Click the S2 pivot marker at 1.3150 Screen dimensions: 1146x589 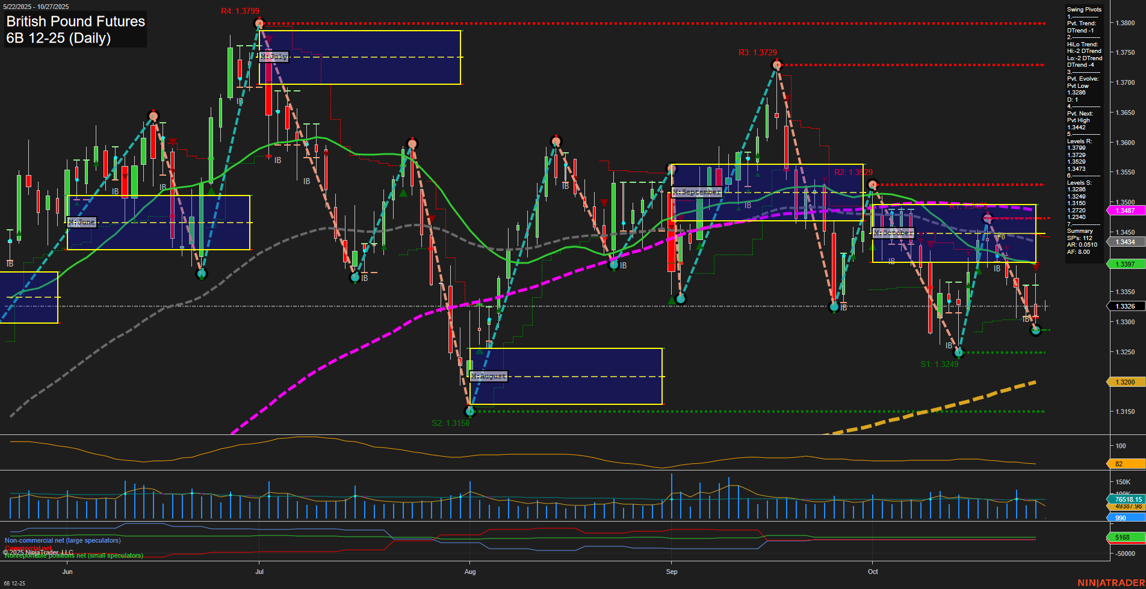pos(470,412)
